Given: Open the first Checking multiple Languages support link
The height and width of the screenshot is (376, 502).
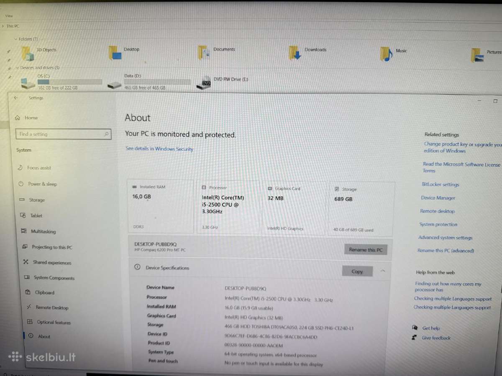Looking at the screenshot, I should pyautogui.click(x=453, y=299).
